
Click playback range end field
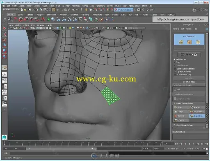[x=147, y=149]
